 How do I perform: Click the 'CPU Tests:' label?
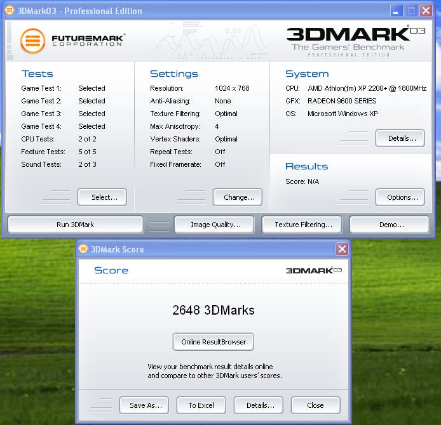[38, 139]
